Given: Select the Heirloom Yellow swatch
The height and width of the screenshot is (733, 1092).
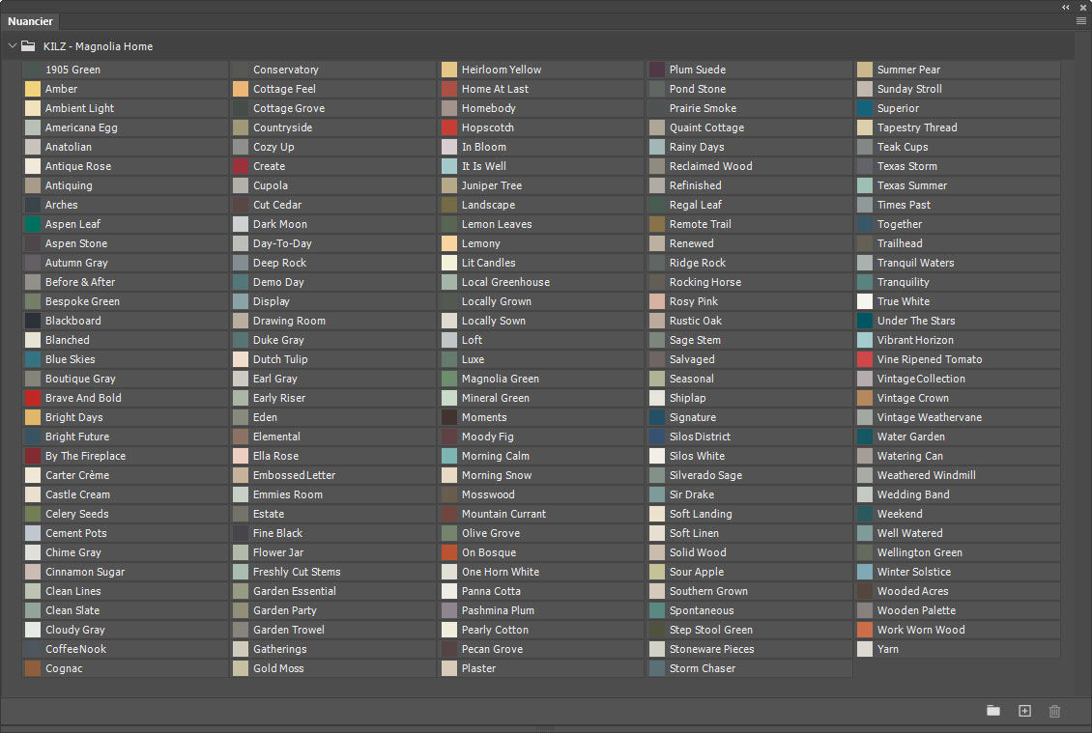Looking at the screenshot, I should tap(449, 70).
